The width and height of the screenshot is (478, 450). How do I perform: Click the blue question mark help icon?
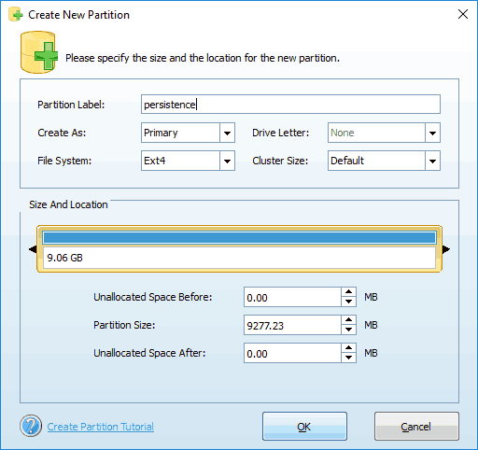pos(31,426)
